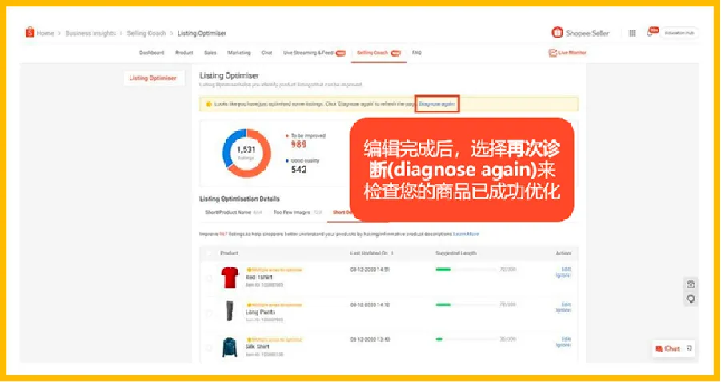Switch to the Chat tab in the navigation
This screenshot has width=721, height=382.
(x=267, y=53)
